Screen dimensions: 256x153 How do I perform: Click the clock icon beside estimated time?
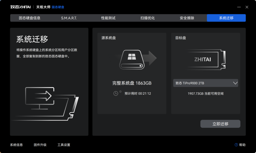point(116,93)
